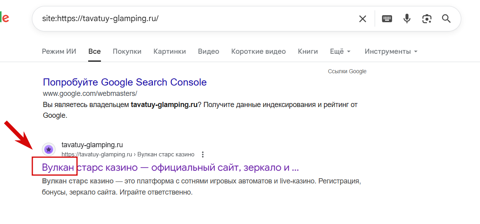Expand the Ещё dropdown menu
This screenshot has height=224, width=480.
pos(340,51)
